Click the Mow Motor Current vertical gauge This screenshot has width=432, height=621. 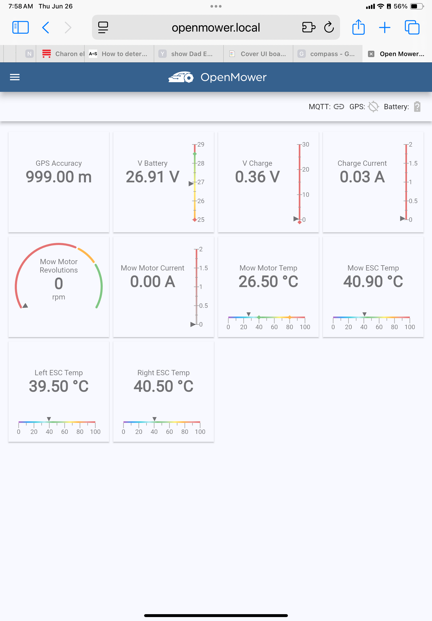tap(199, 287)
